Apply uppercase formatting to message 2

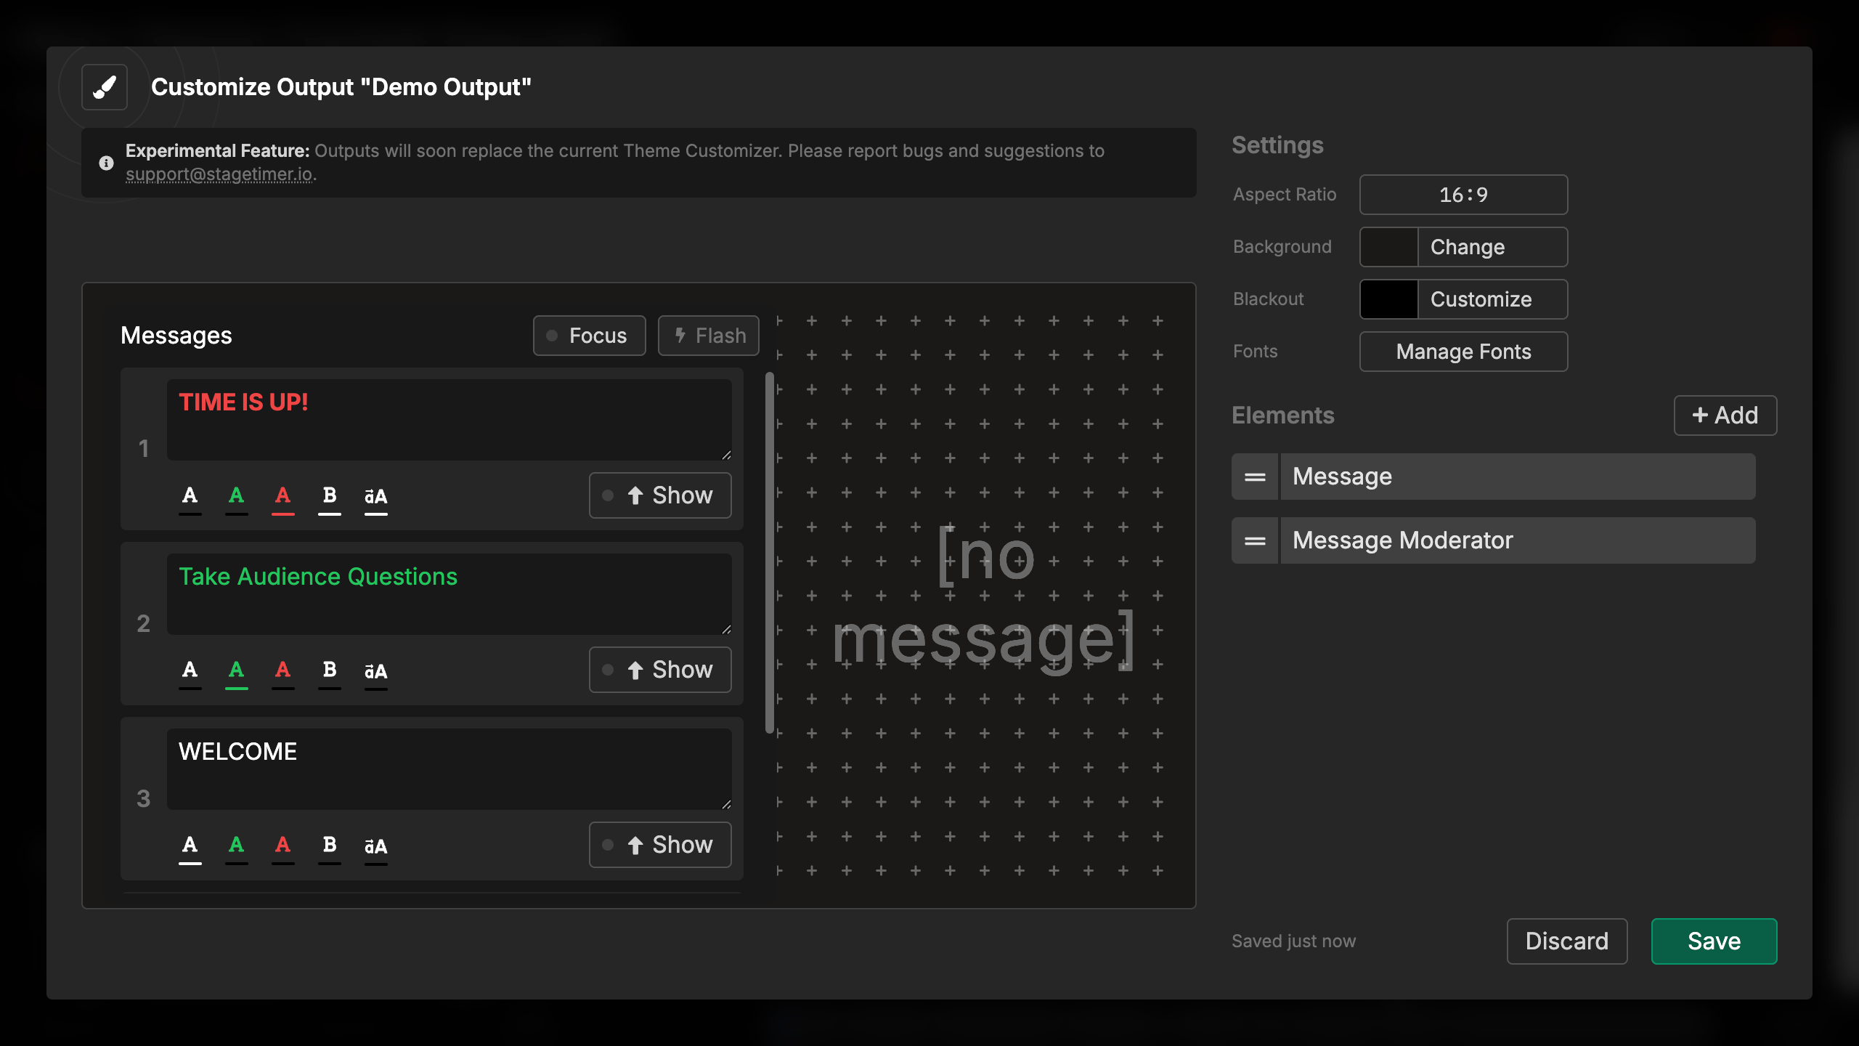click(375, 670)
